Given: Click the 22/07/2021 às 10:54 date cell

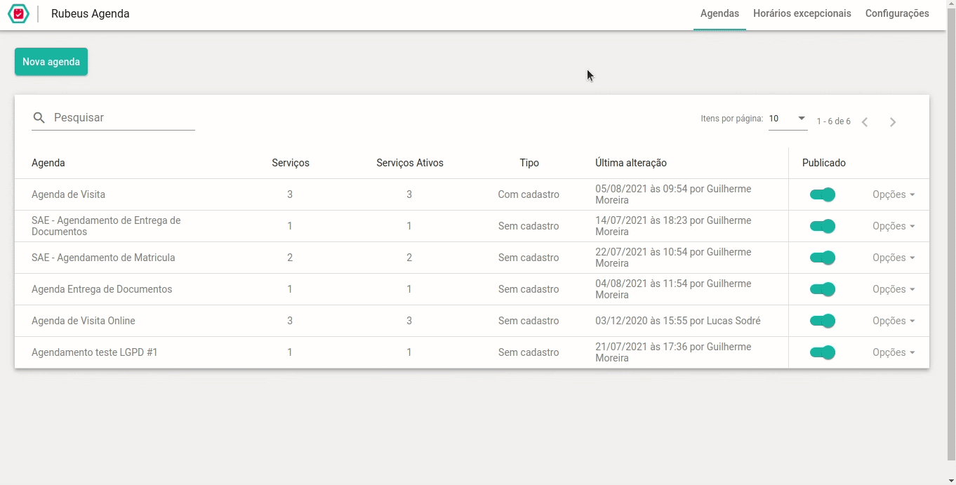Looking at the screenshot, I should click(x=673, y=258).
